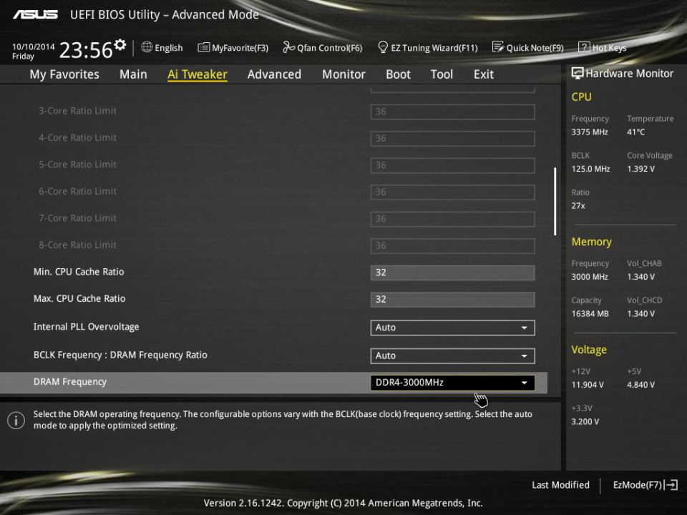Open BCLK Frequency : DRAM Frequency Ratio dropdown
Image resolution: width=687 pixels, height=515 pixels.
pos(452,355)
